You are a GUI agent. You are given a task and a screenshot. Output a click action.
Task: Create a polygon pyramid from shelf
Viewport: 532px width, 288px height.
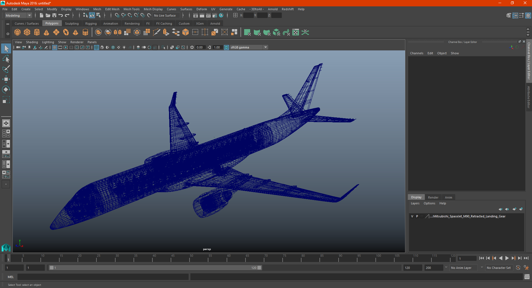(x=76, y=32)
